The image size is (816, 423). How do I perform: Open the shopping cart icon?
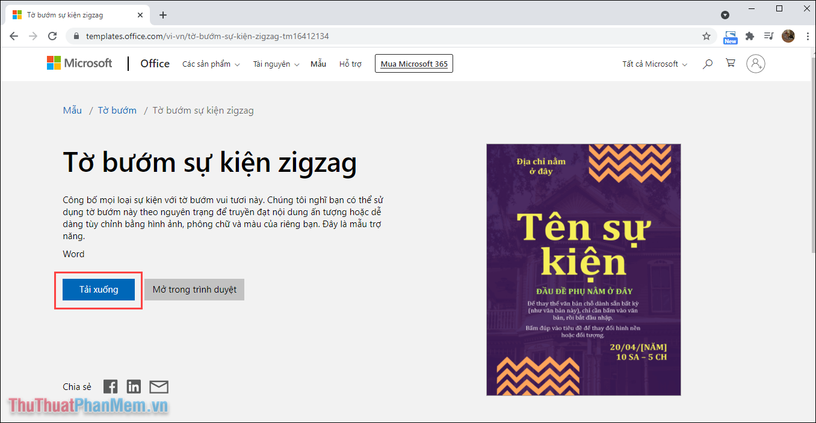[x=731, y=63]
